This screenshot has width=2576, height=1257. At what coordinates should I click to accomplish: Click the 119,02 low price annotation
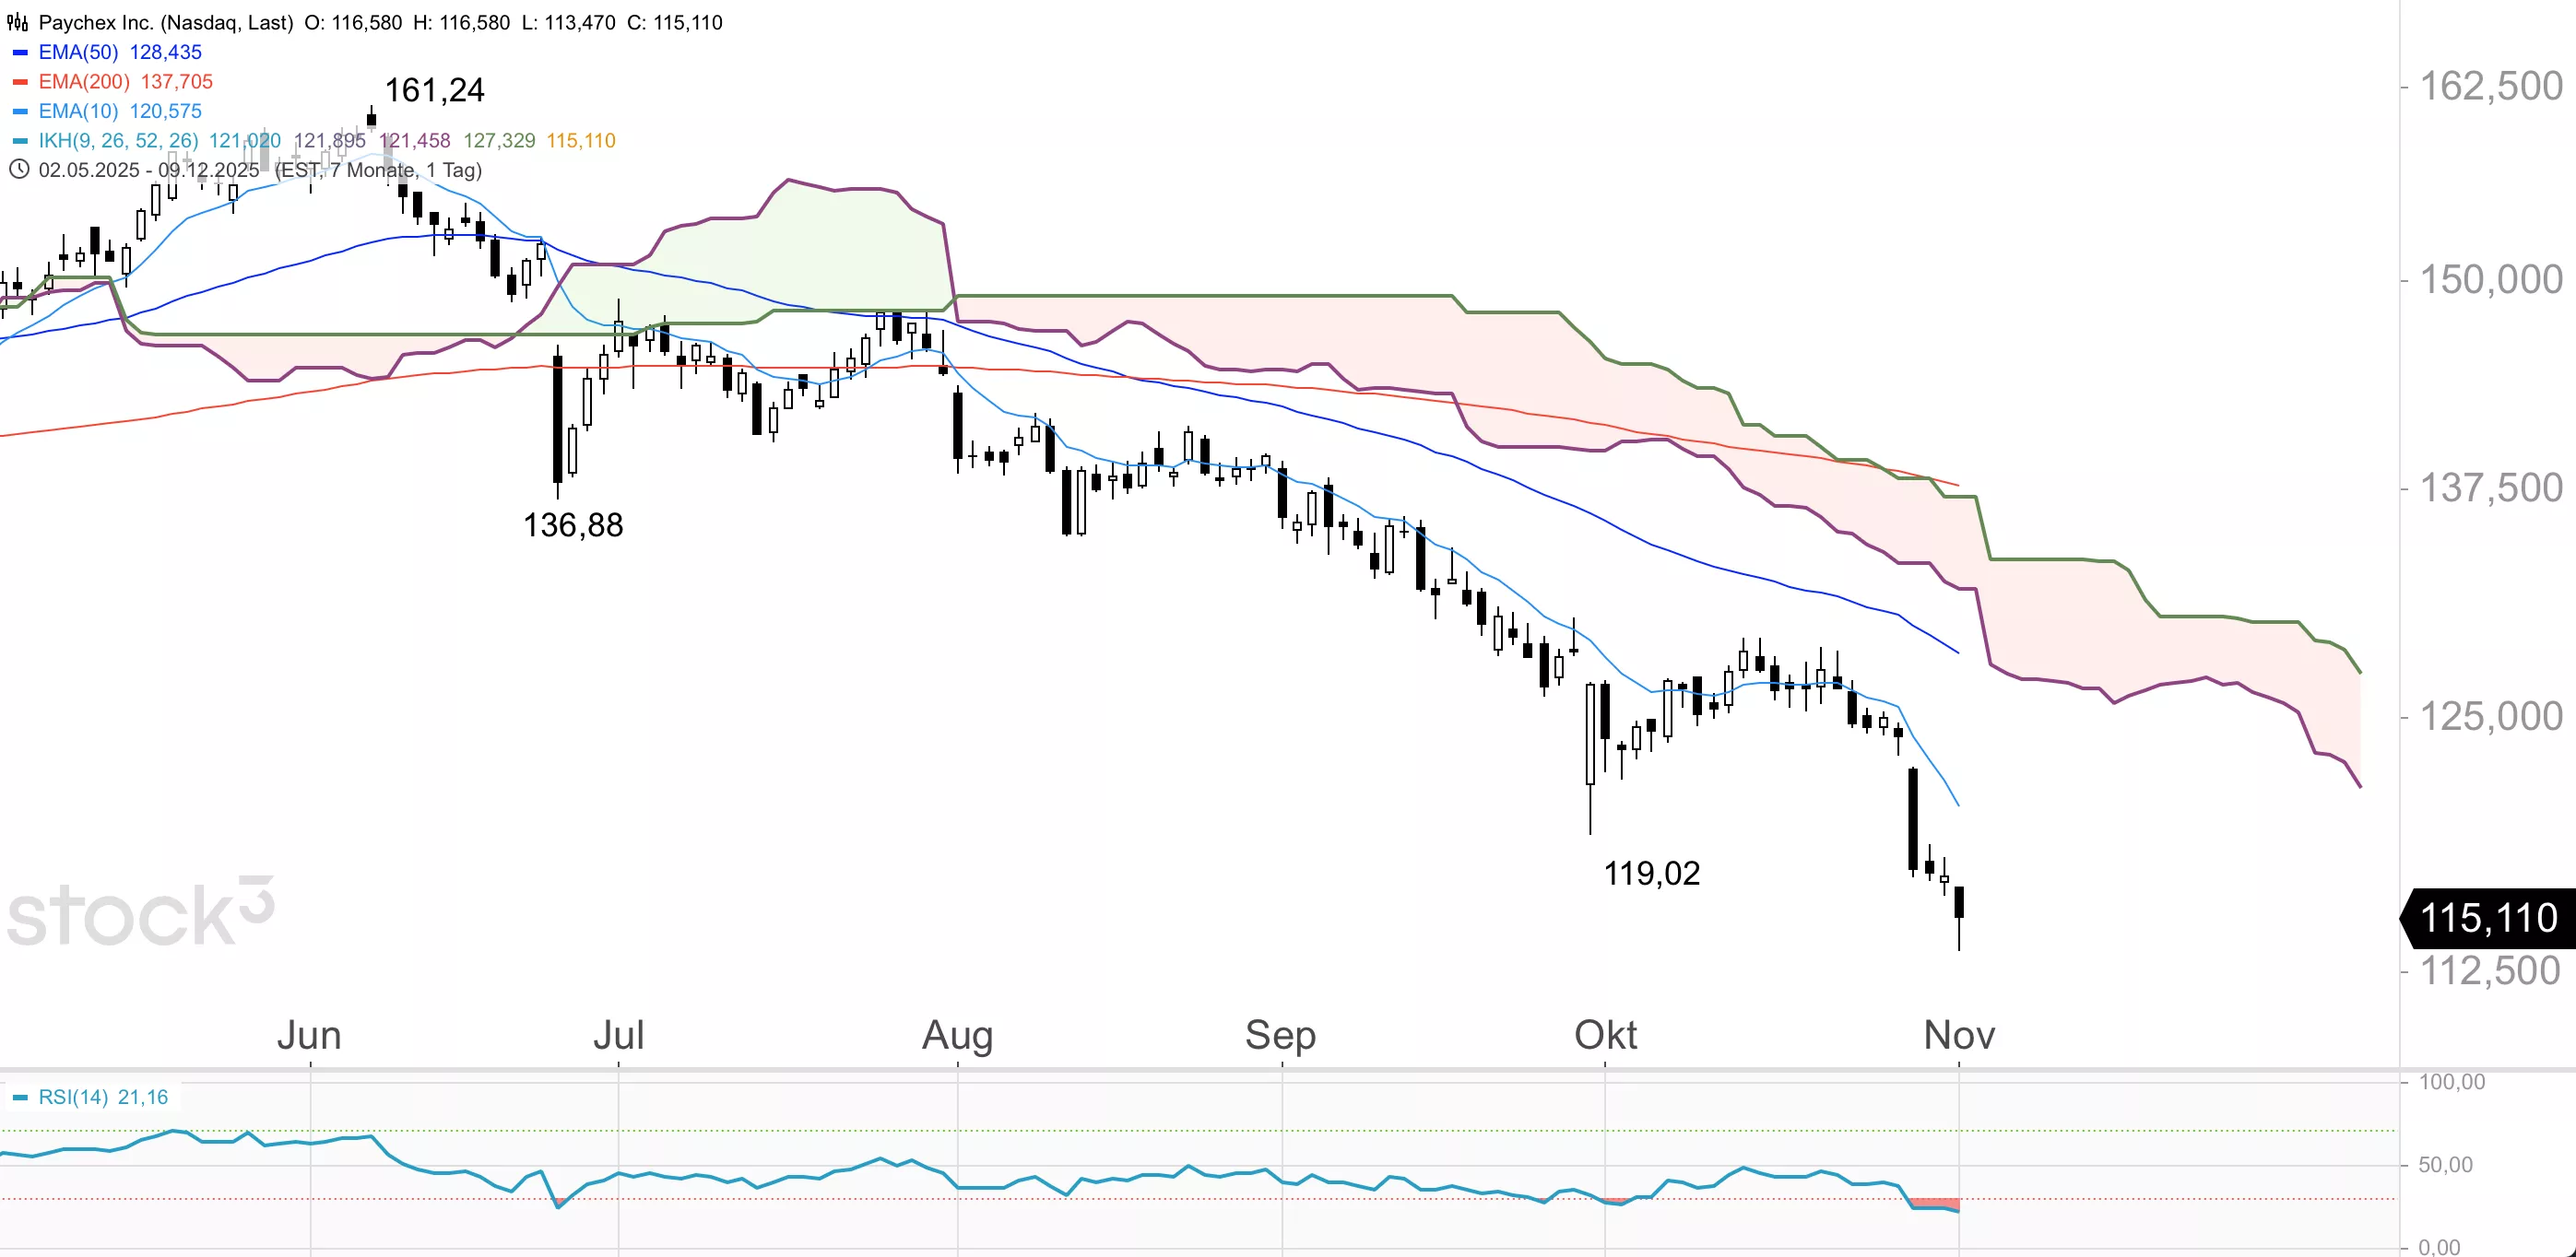1651,874
